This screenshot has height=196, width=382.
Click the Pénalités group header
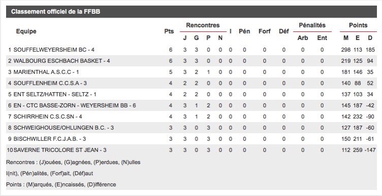point(312,25)
